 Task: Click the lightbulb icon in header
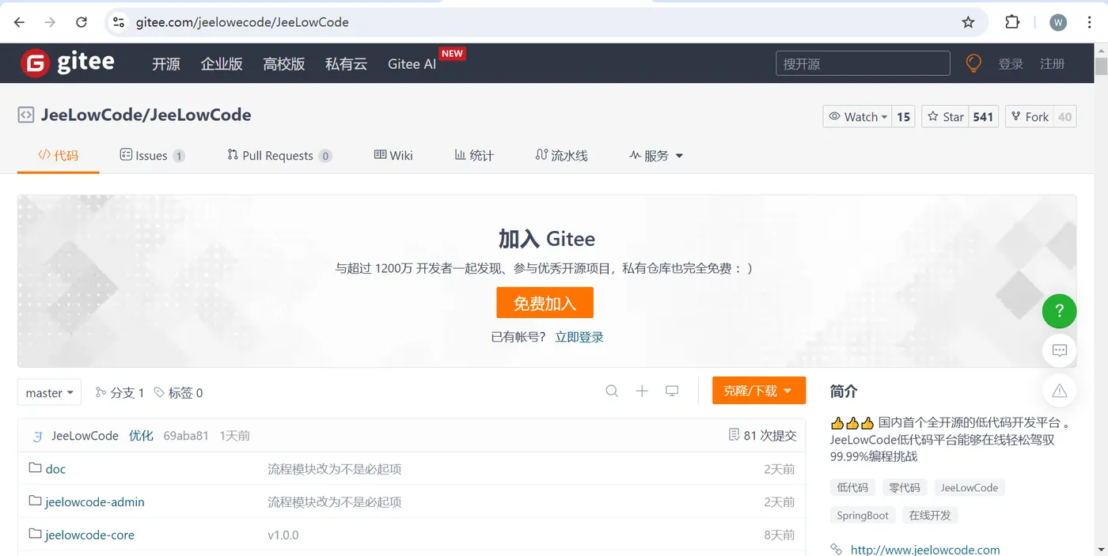pos(973,63)
